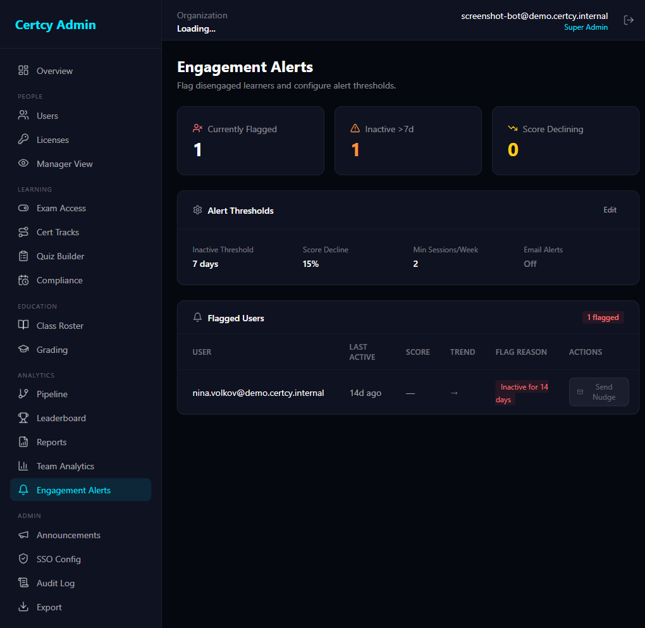Viewport: 645px width, 628px height.
Task: Navigate to Grading
Action: point(81,349)
